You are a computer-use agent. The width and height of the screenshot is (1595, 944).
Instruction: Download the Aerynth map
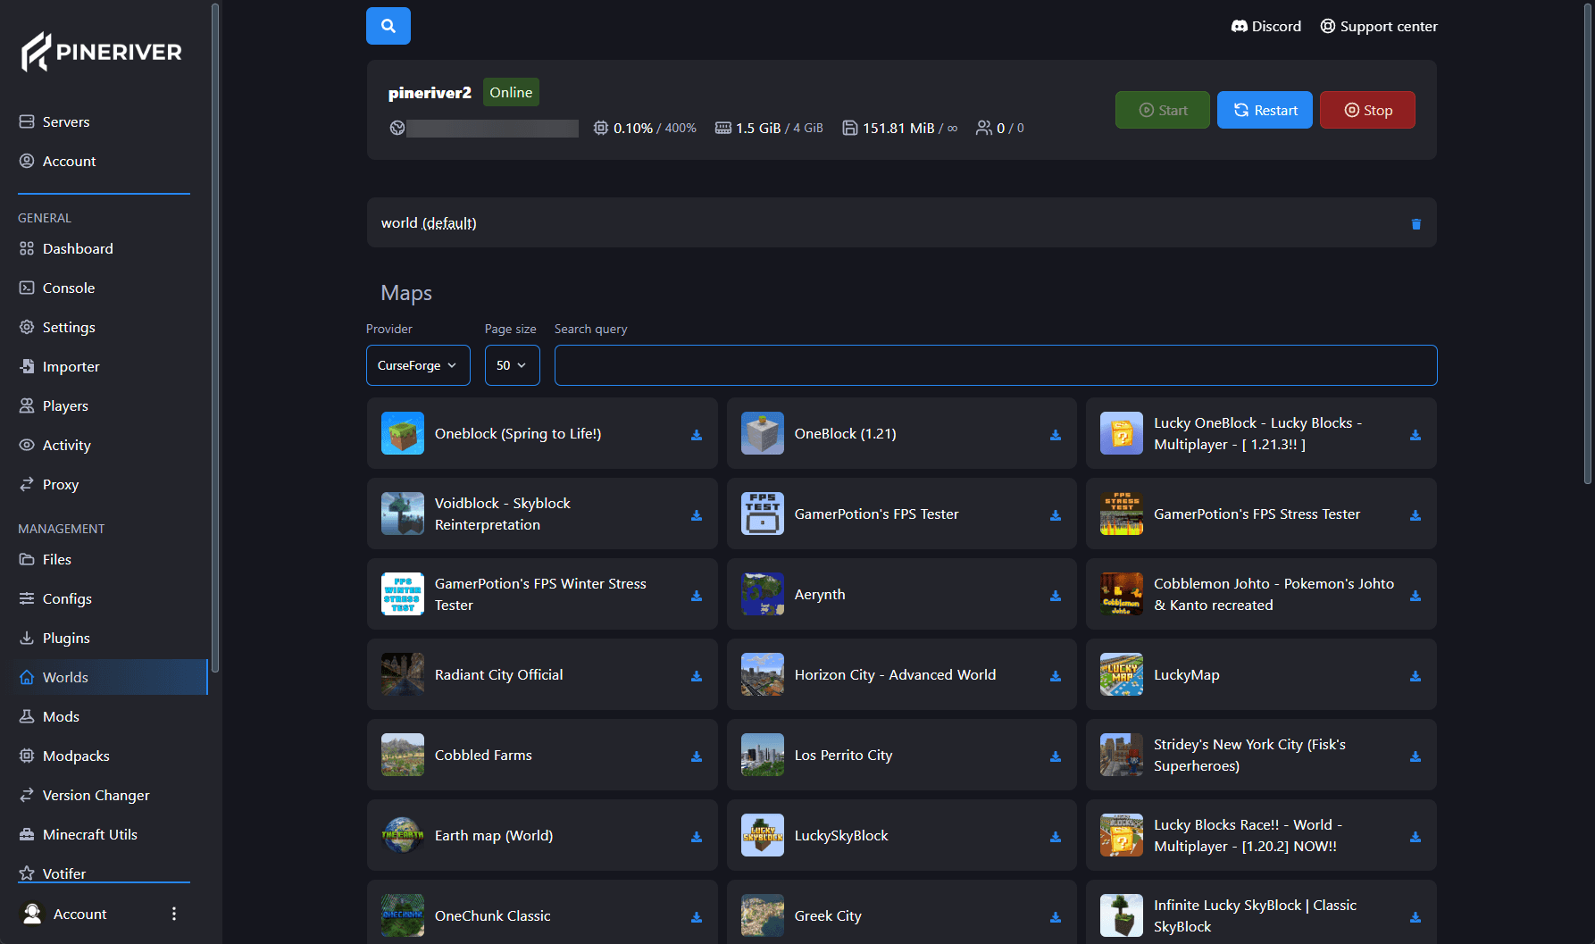coord(1056,596)
